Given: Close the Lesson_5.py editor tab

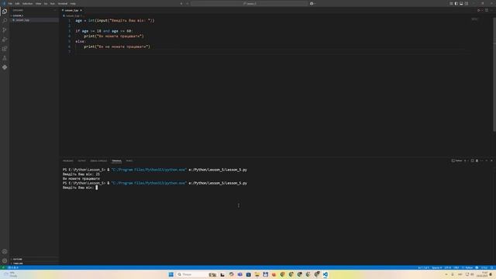Looking at the screenshot, I should click(x=81, y=10).
